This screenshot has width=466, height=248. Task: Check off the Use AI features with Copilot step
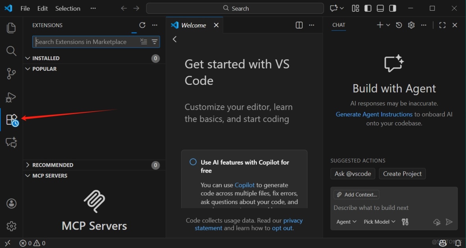(x=193, y=162)
